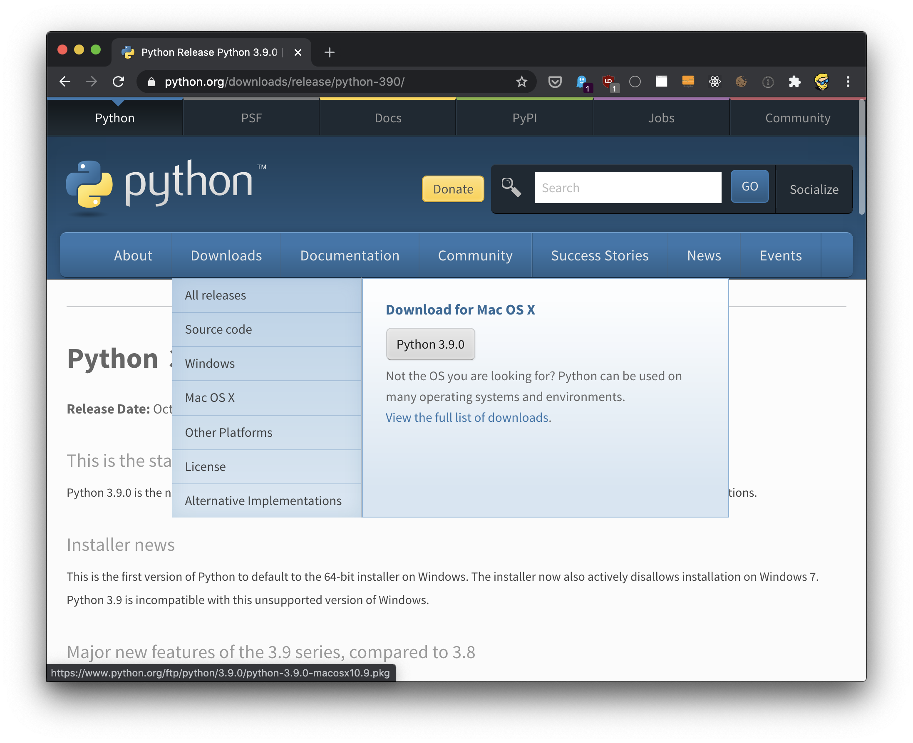The image size is (913, 743).
Task: Open the cookie manager extension
Action: [x=741, y=82]
